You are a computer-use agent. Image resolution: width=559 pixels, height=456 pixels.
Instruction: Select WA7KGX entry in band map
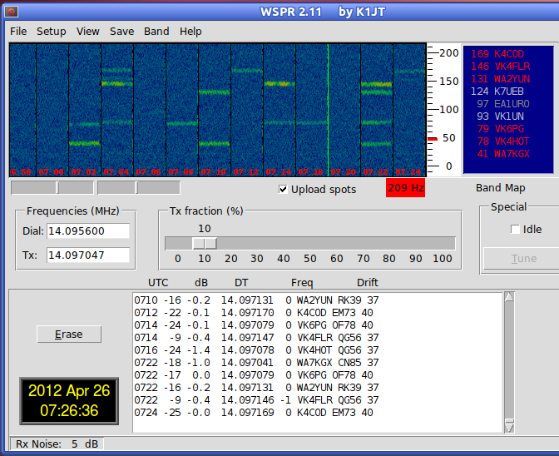point(503,154)
